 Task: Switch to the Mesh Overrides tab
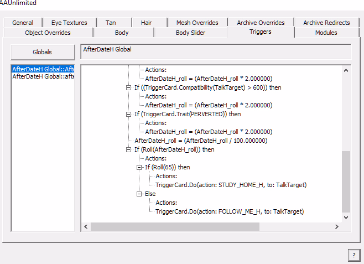tap(197, 23)
